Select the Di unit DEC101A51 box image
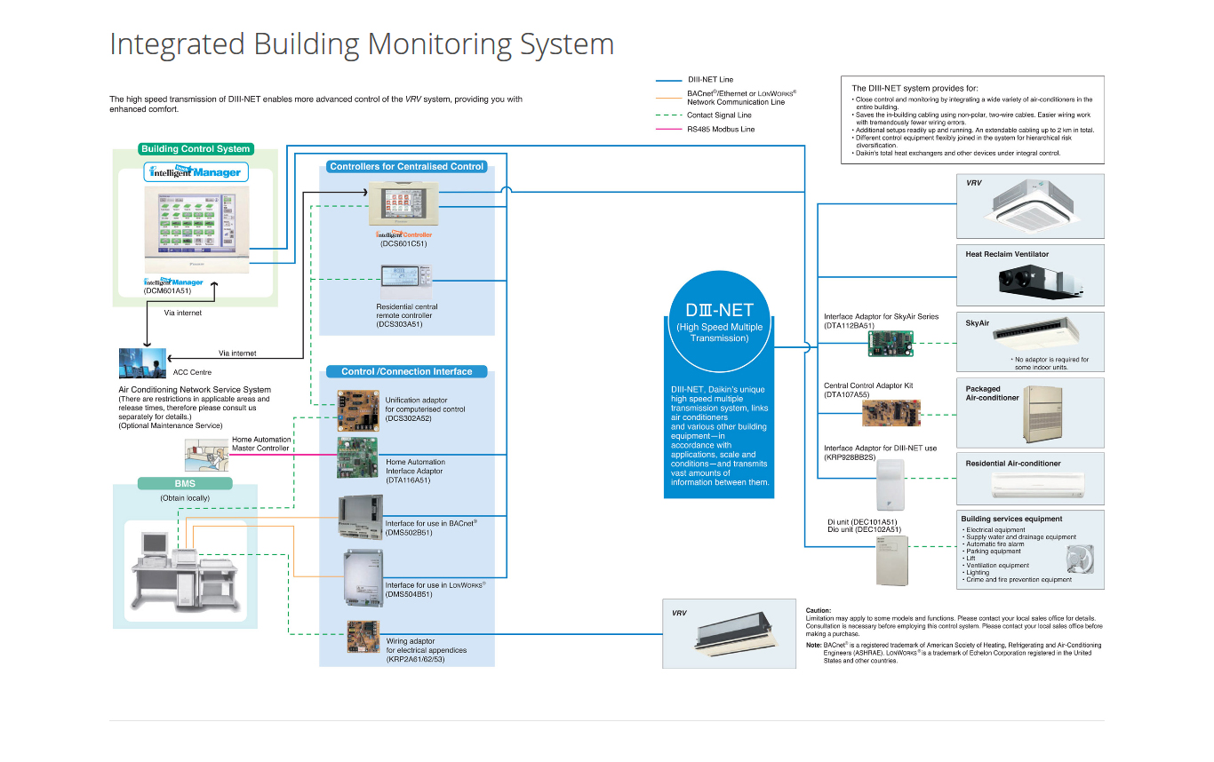This screenshot has height=762, width=1214. [x=891, y=560]
